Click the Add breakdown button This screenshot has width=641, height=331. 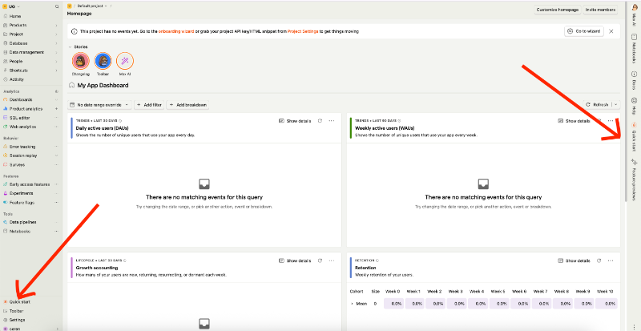point(187,105)
